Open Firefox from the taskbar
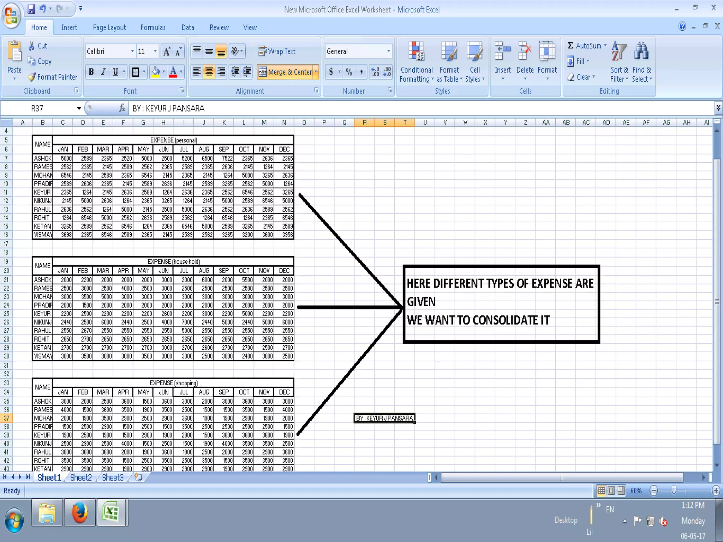 (80, 513)
